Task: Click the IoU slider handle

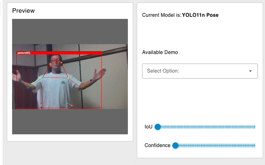Action: click(158, 127)
